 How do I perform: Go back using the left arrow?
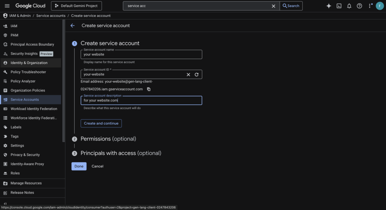[73, 26]
